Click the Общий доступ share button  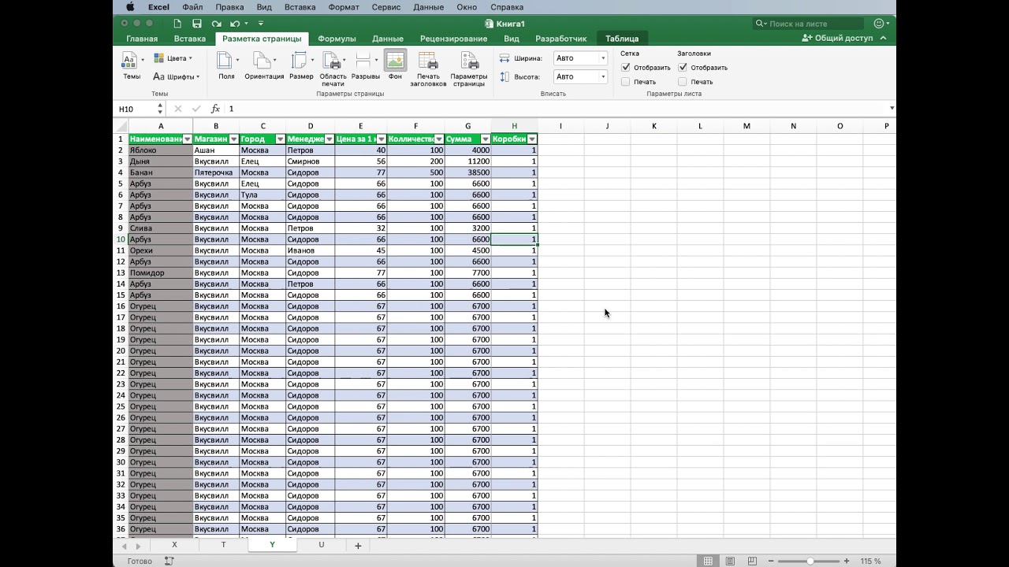837,38
